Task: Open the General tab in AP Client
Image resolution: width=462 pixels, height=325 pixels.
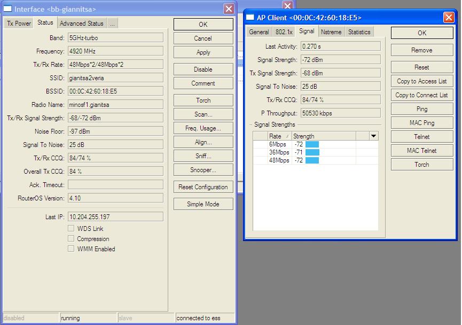Action: 259,32
